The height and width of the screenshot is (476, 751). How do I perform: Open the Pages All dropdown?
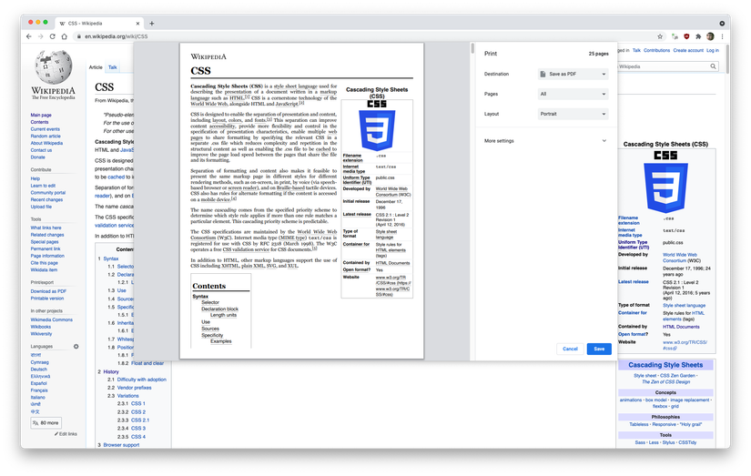click(x=573, y=95)
